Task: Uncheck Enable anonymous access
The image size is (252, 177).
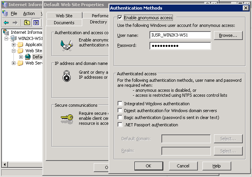Action: pyautogui.click(x=120, y=18)
